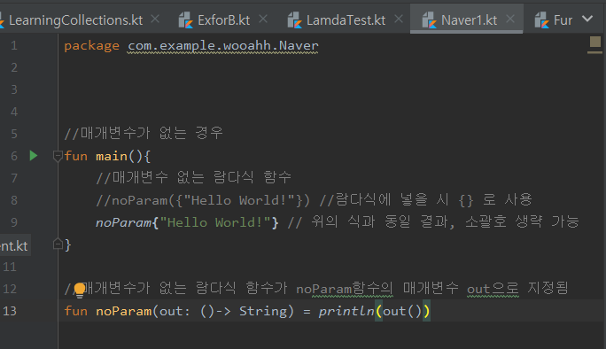Click Kotlin file icon on the Fur tab
The width and height of the screenshot is (606, 349).
(x=542, y=19)
